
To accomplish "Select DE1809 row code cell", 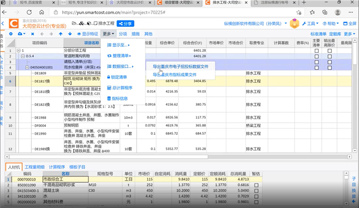I will (x=40, y=73).
